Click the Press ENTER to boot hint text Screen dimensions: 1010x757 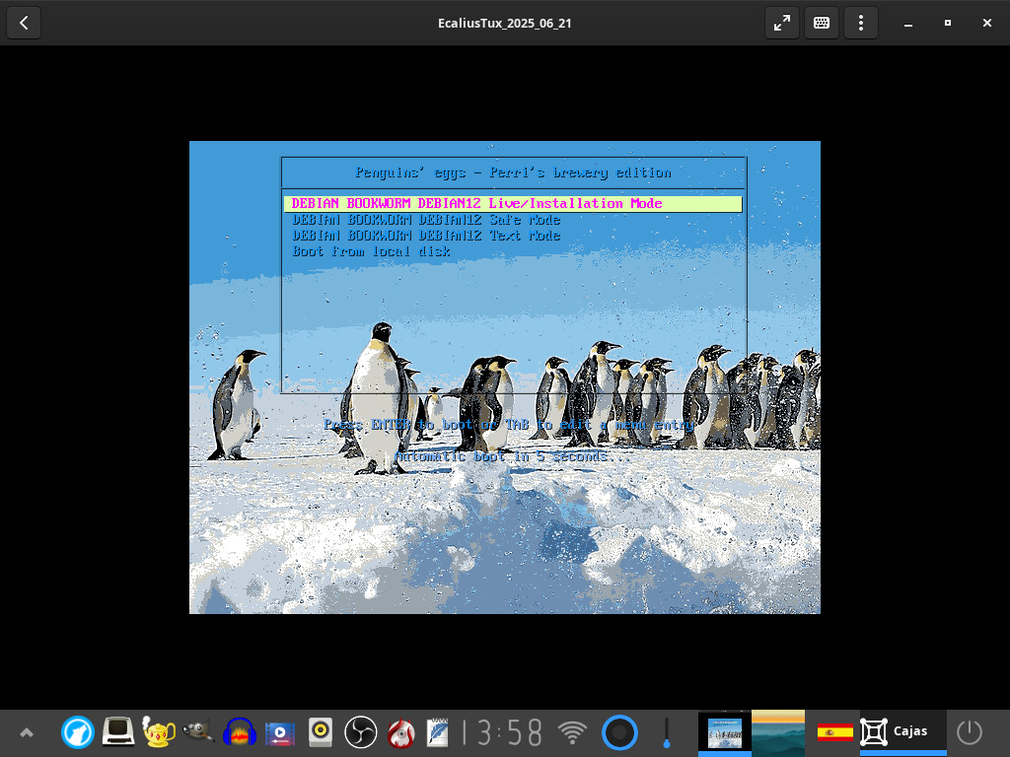click(509, 425)
